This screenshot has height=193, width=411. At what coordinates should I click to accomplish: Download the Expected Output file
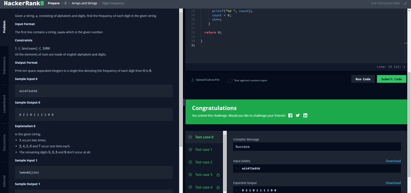point(393,183)
